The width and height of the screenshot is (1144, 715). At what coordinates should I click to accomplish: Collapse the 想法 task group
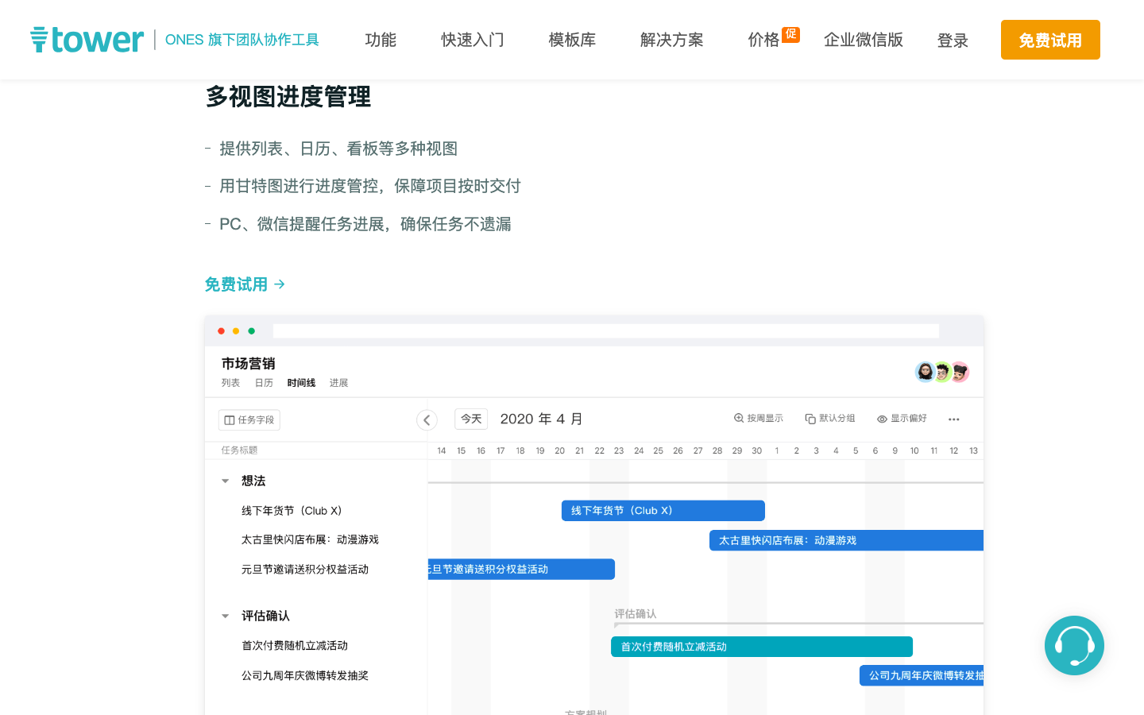point(226,481)
